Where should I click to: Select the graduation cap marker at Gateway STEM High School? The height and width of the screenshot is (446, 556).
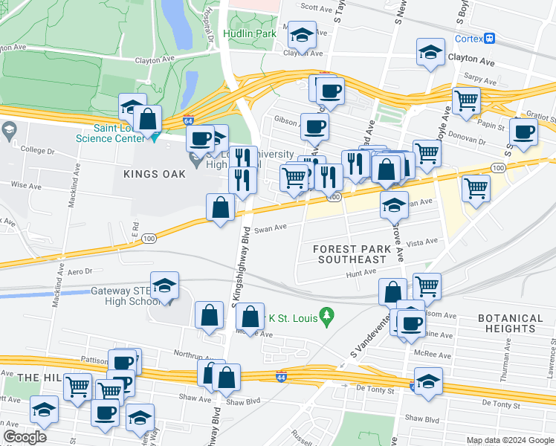[x=164, y=286]
